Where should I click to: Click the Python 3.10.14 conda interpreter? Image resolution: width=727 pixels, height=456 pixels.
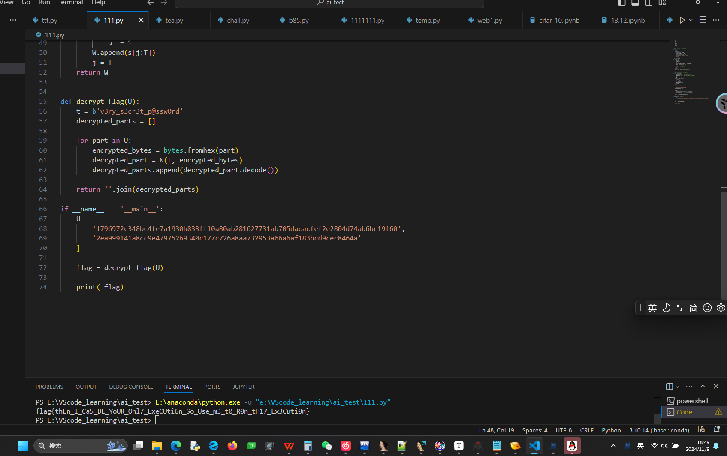point(659,430)
